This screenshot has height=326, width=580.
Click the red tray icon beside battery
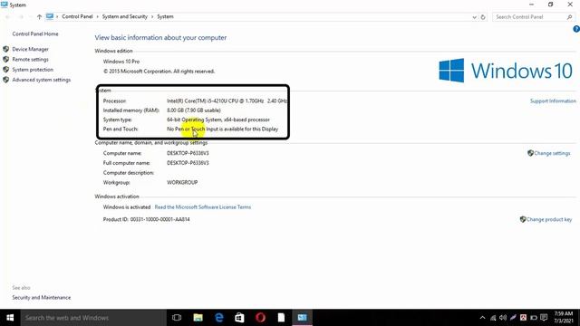[x=523, y=318]
